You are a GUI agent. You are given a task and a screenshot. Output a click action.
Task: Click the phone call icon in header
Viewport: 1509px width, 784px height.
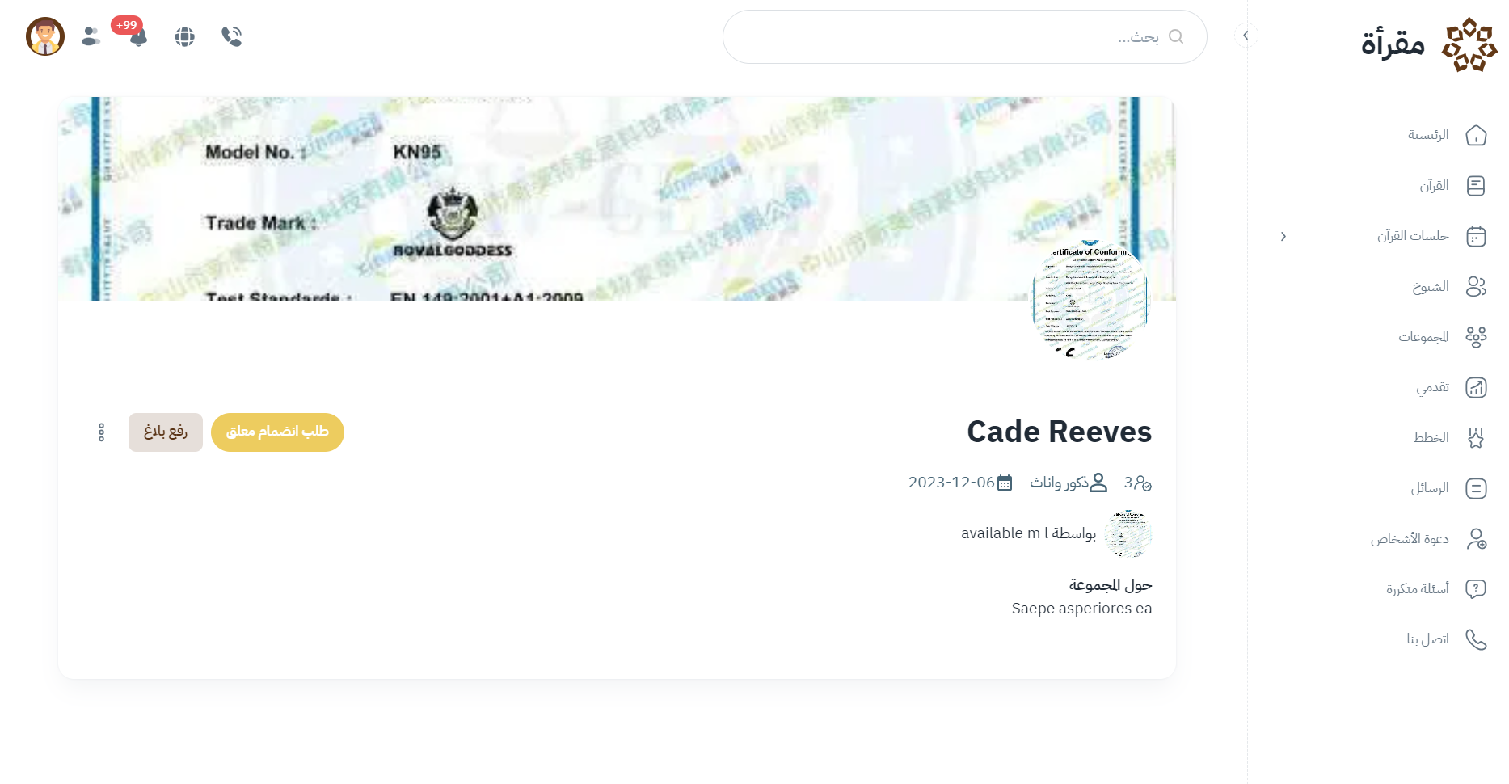coord(231,36)
